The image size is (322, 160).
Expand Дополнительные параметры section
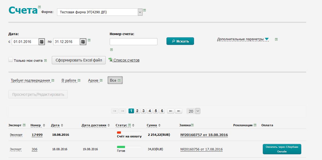coord(243,39)
